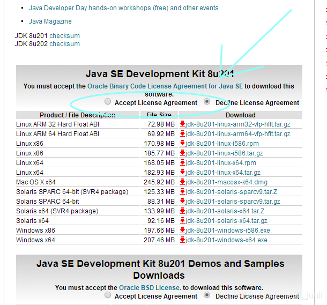Open Java Developer Day workshops link
The height and width of the screenshot is (305, 327).
(x=123, y=8)
